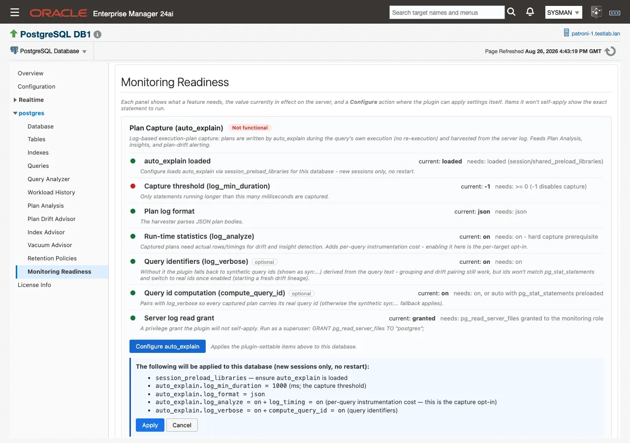Open the Configuration page
Screen dimensions: 630x443
pyautogui.click(x=36, y=87)
